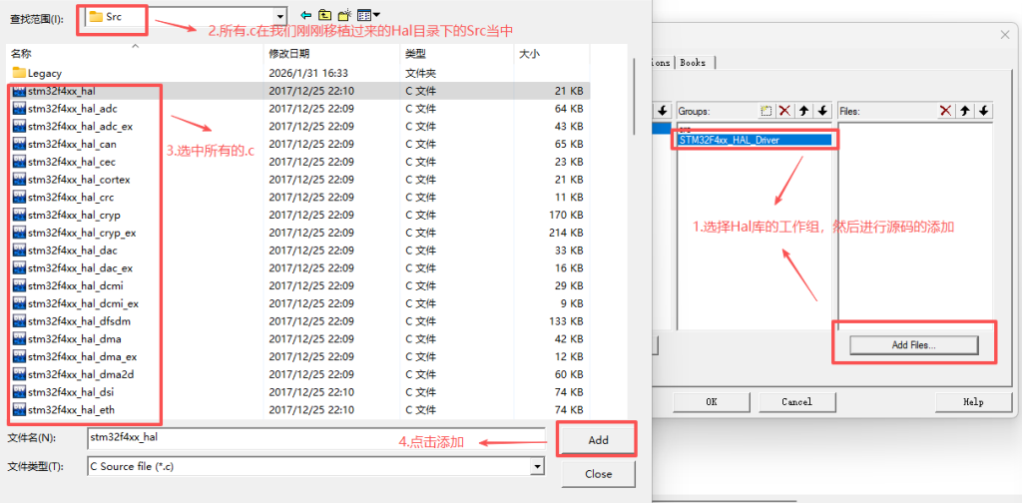This screenshot has height=503, width=1022.
Task: Go up one folder level
Action: tap(324, 15)
